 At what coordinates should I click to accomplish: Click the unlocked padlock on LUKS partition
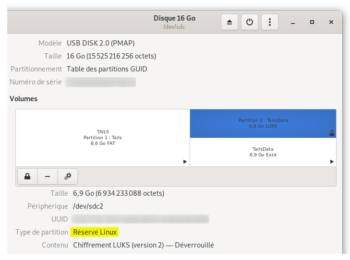(332, 133)
